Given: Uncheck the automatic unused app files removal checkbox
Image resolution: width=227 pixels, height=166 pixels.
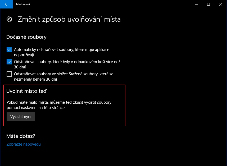Looking at the screenshot, I should coord(9,50).
